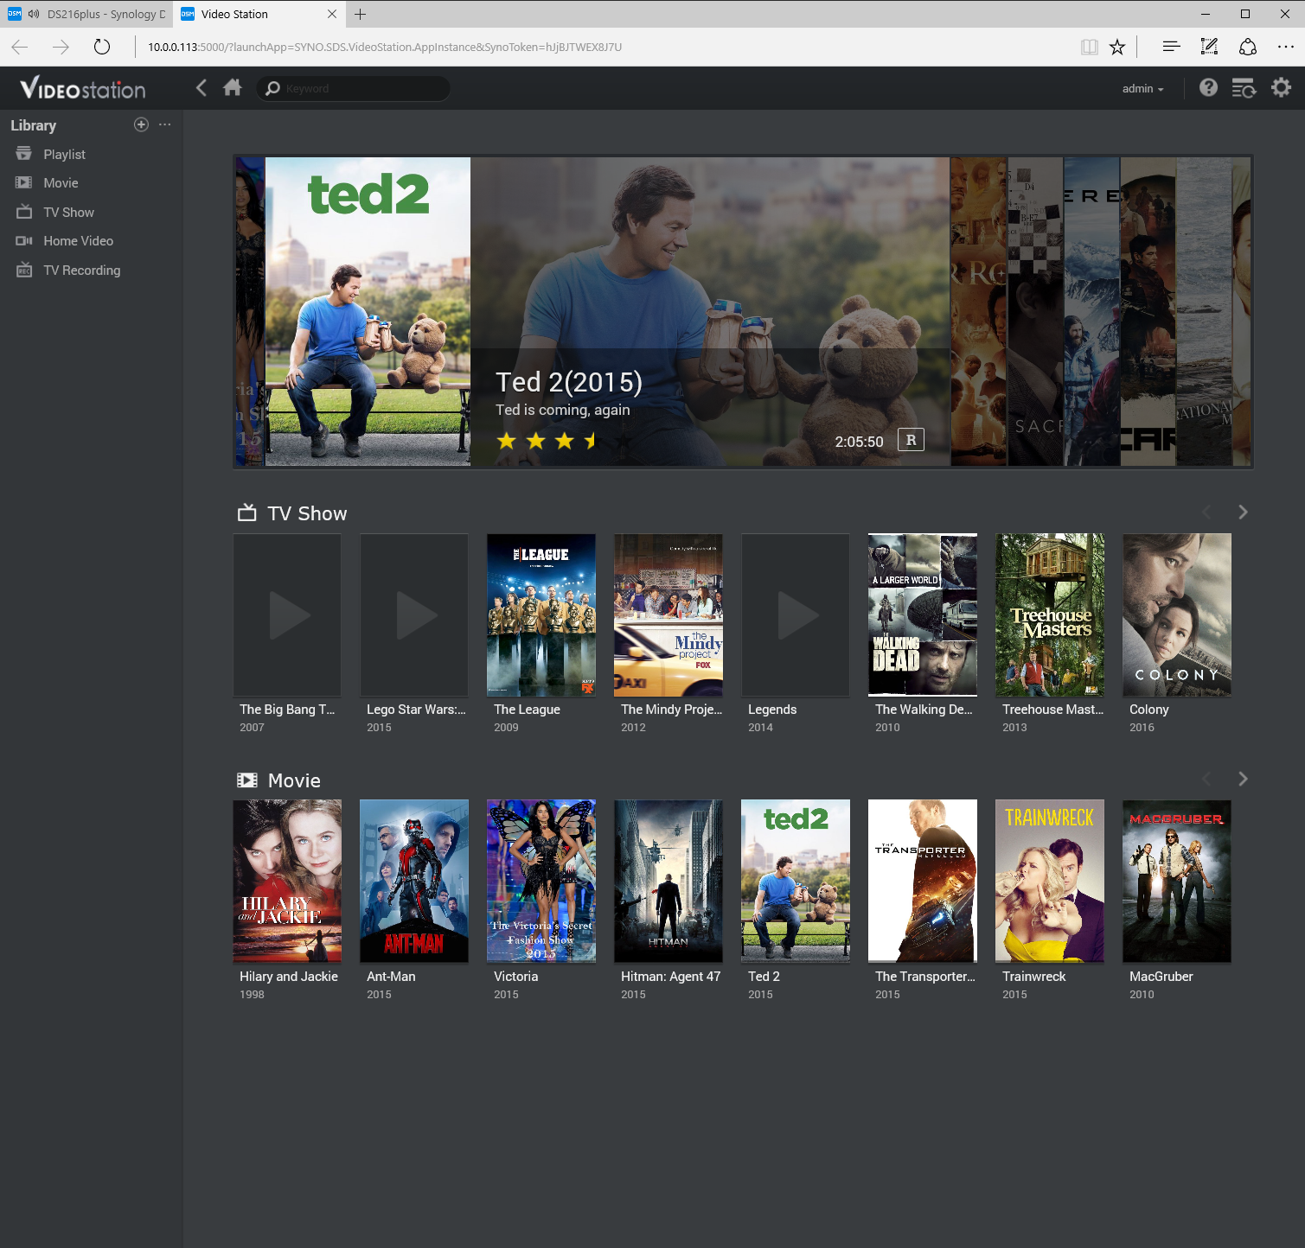The width and height of the screenshot is (1305, 1248).
Task: Open the Playlist library item
Action: coord(64,155)
